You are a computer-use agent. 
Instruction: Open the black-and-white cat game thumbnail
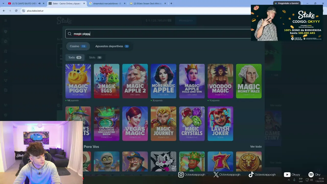(x=163, y=161)
